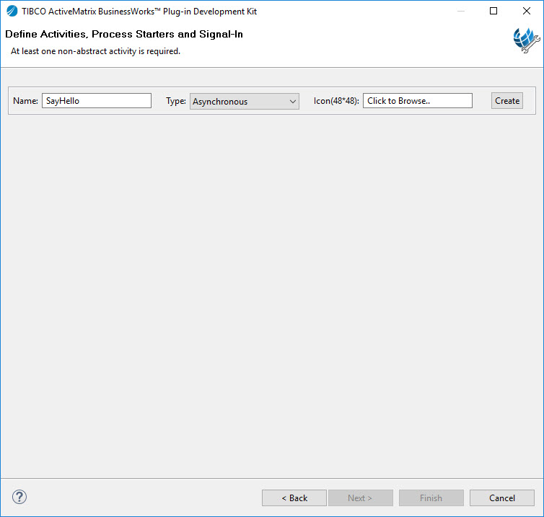Click the greyed-out Finish button
Screen dimensions: 544x517
431,498
